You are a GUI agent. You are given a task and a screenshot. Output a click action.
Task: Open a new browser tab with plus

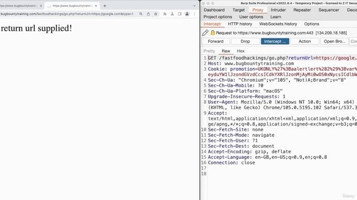tap(105, 6)
